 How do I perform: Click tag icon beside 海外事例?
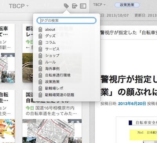(x=40, y=69)
